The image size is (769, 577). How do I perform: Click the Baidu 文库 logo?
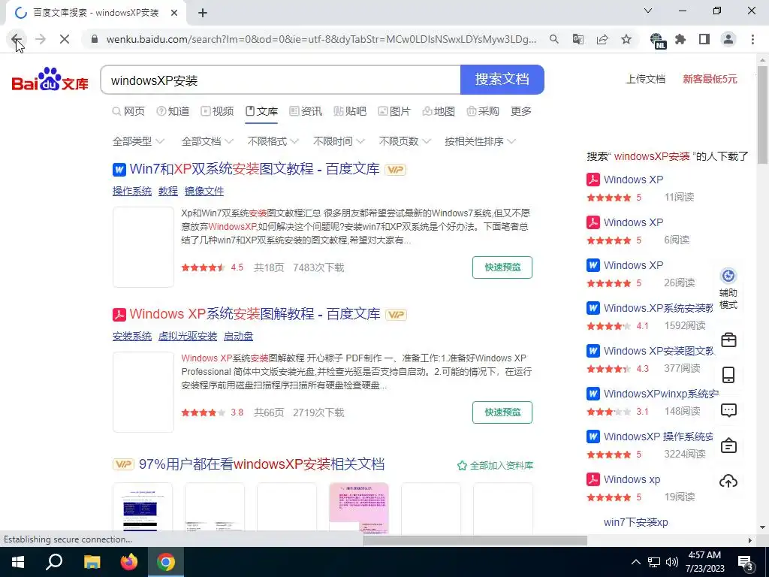(50, 80)
